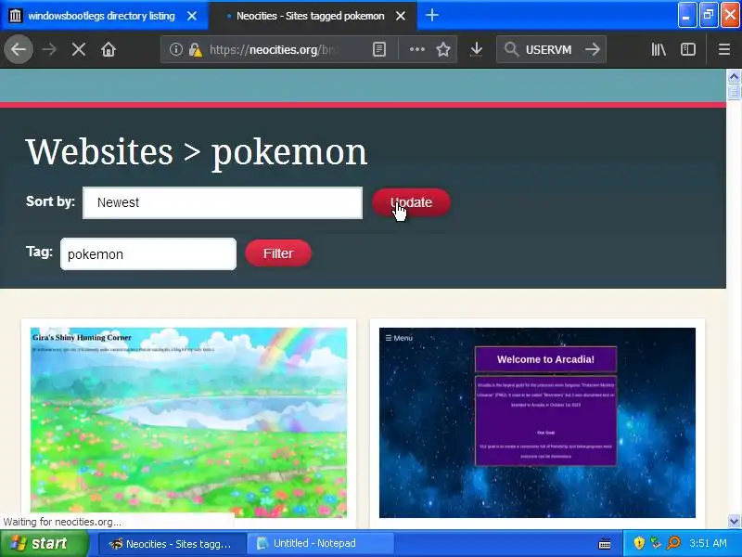Switch to Neocities Firefox taskbar button

[x=173, y=544]
